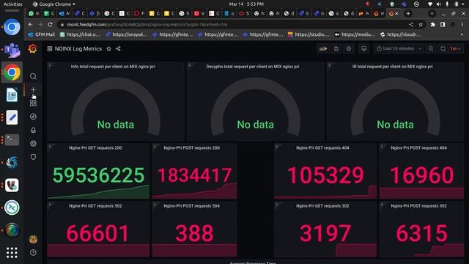Share the NGINX Log Metrics dashboard
The width and height of the screenshot is (469, 264).
(118, 48)
